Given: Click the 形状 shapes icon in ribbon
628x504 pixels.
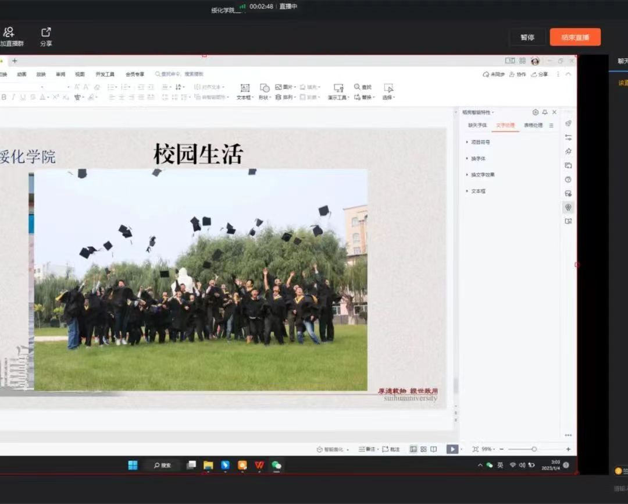Looking at the screenshot, I should [265, 88].
